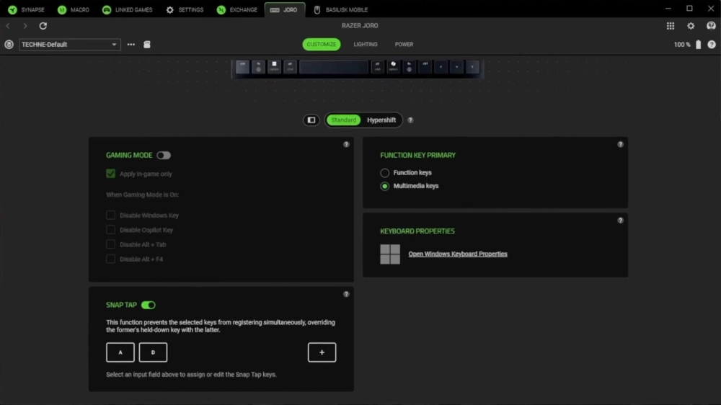Open Keyboard Properties help icon
This screenshot has width=721, height=405.
click(x=620, y=221)
